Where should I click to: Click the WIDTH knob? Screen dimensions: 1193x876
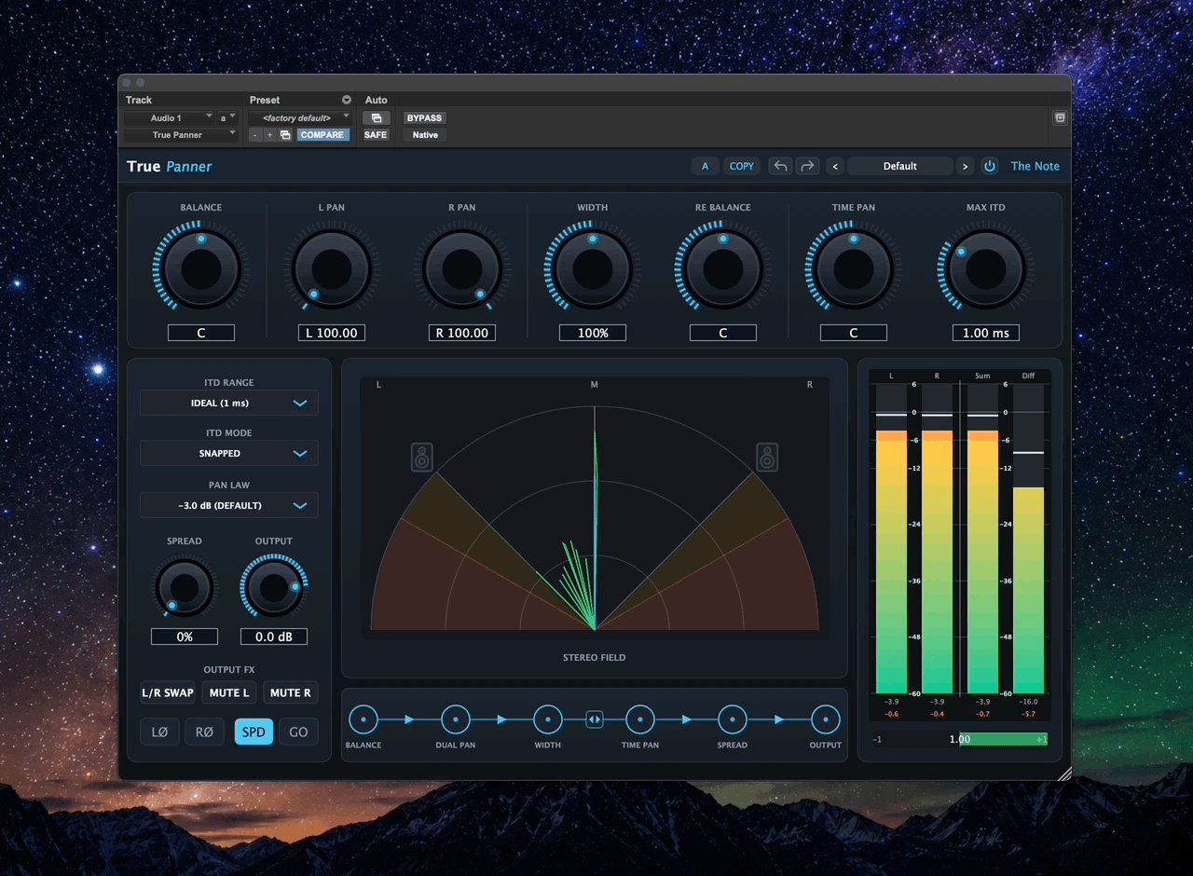[593, 270]
